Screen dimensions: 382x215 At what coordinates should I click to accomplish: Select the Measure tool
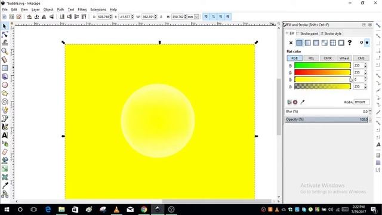tap(5, 60)
